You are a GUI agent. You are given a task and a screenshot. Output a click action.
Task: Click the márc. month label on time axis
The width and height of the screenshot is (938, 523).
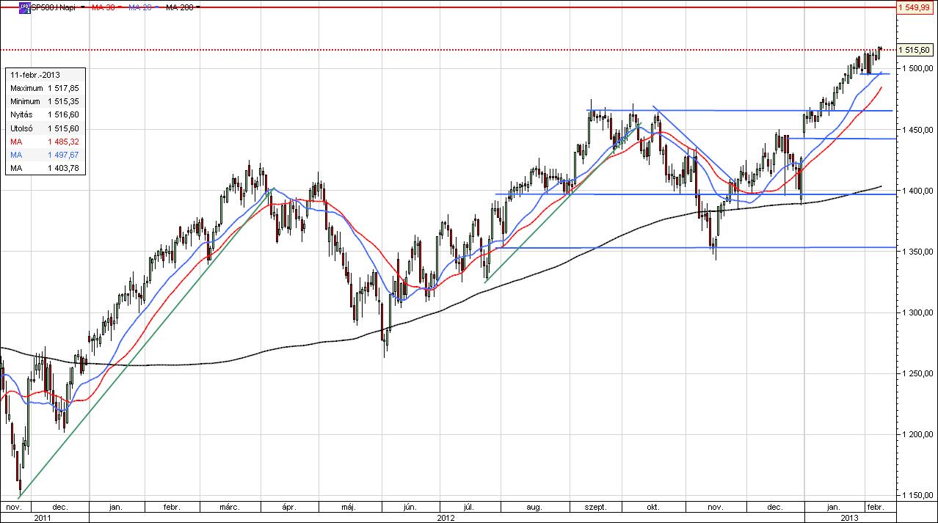(230, 507)
